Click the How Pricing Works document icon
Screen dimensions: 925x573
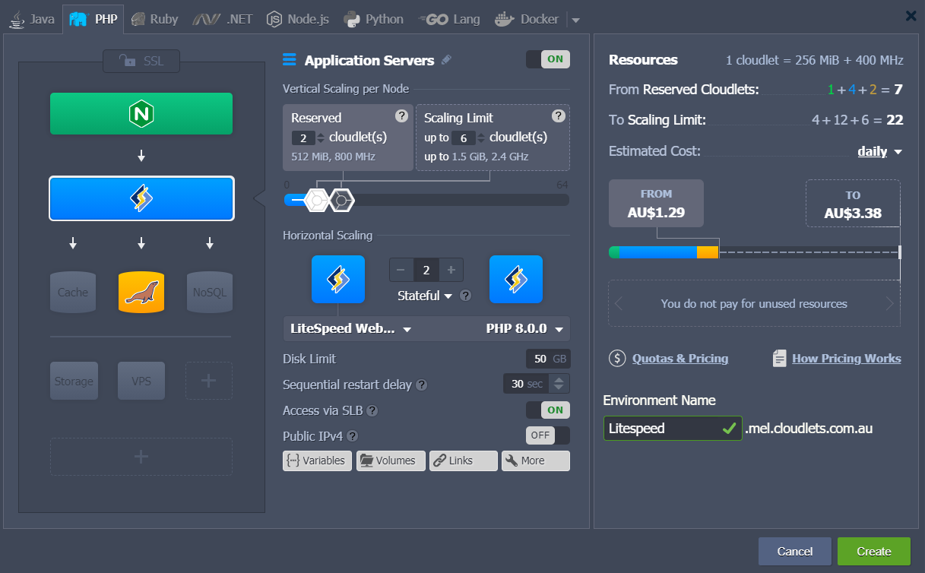click(779, 359)
